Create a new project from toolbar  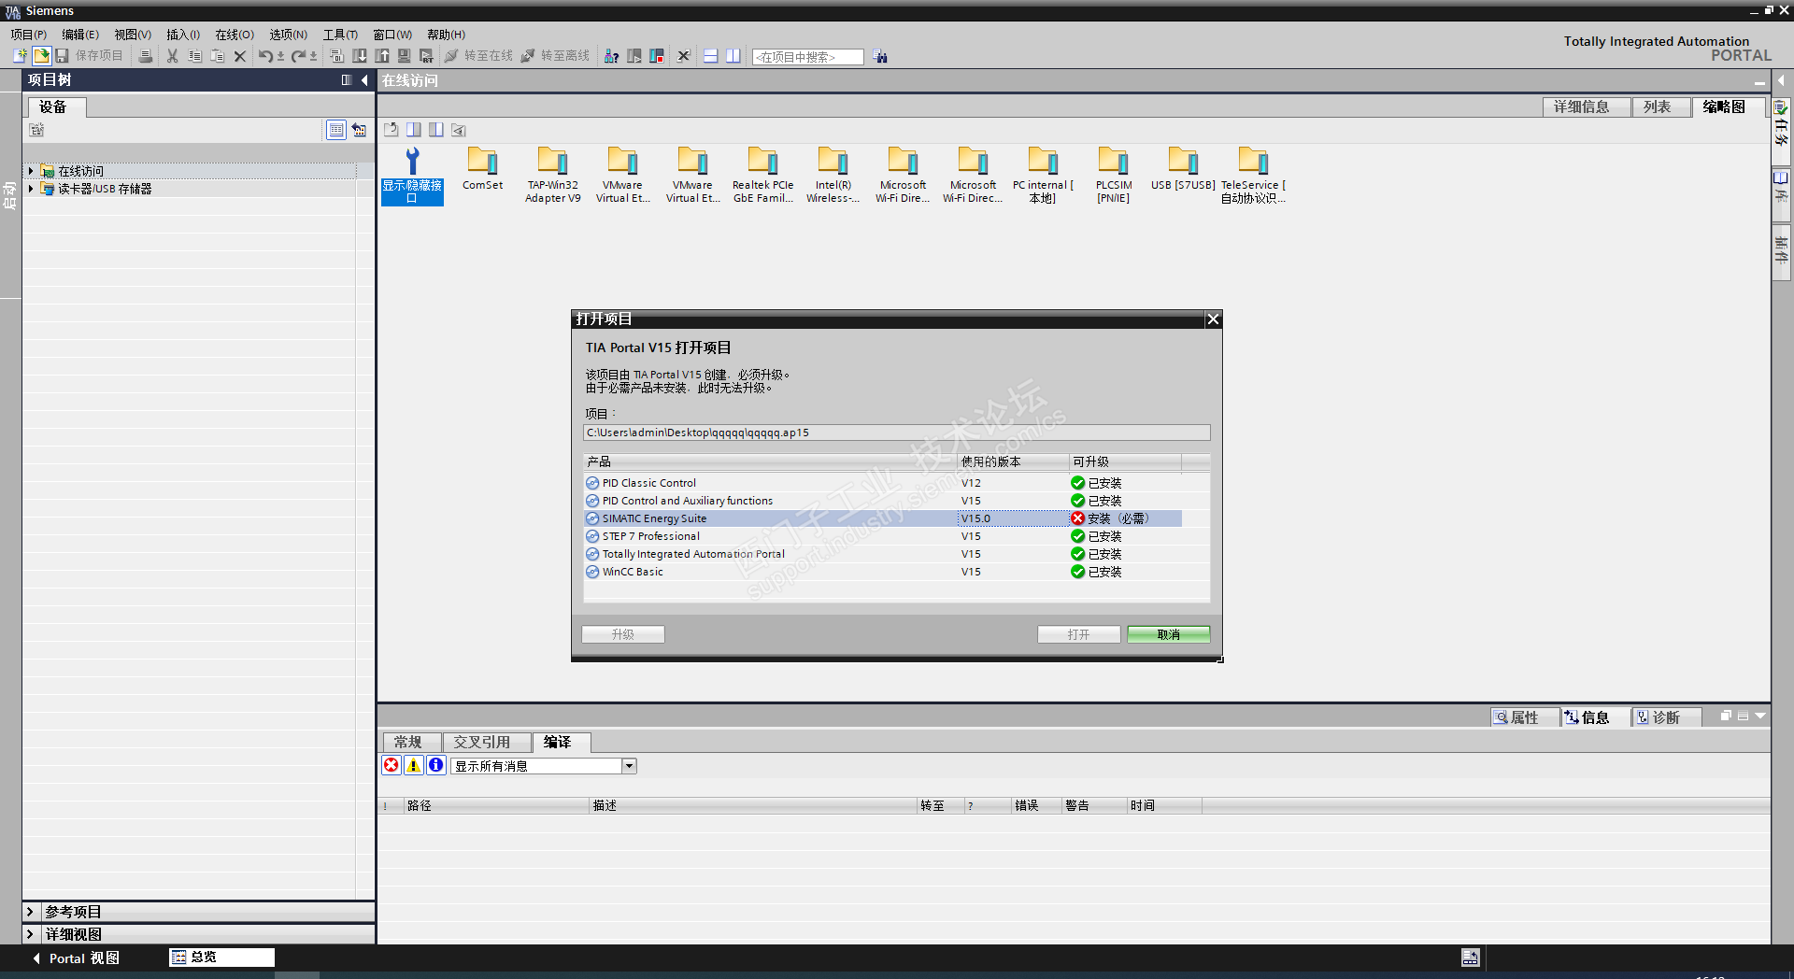click(20, 56)
